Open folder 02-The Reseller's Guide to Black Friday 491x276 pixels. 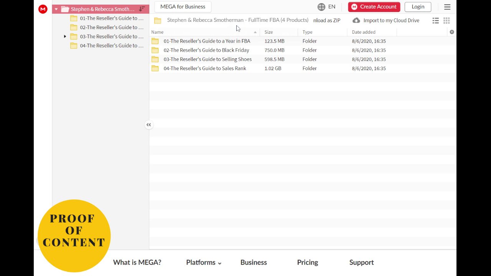206,50
